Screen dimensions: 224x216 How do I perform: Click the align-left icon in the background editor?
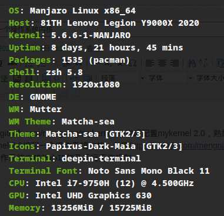[x=150, y=63]
